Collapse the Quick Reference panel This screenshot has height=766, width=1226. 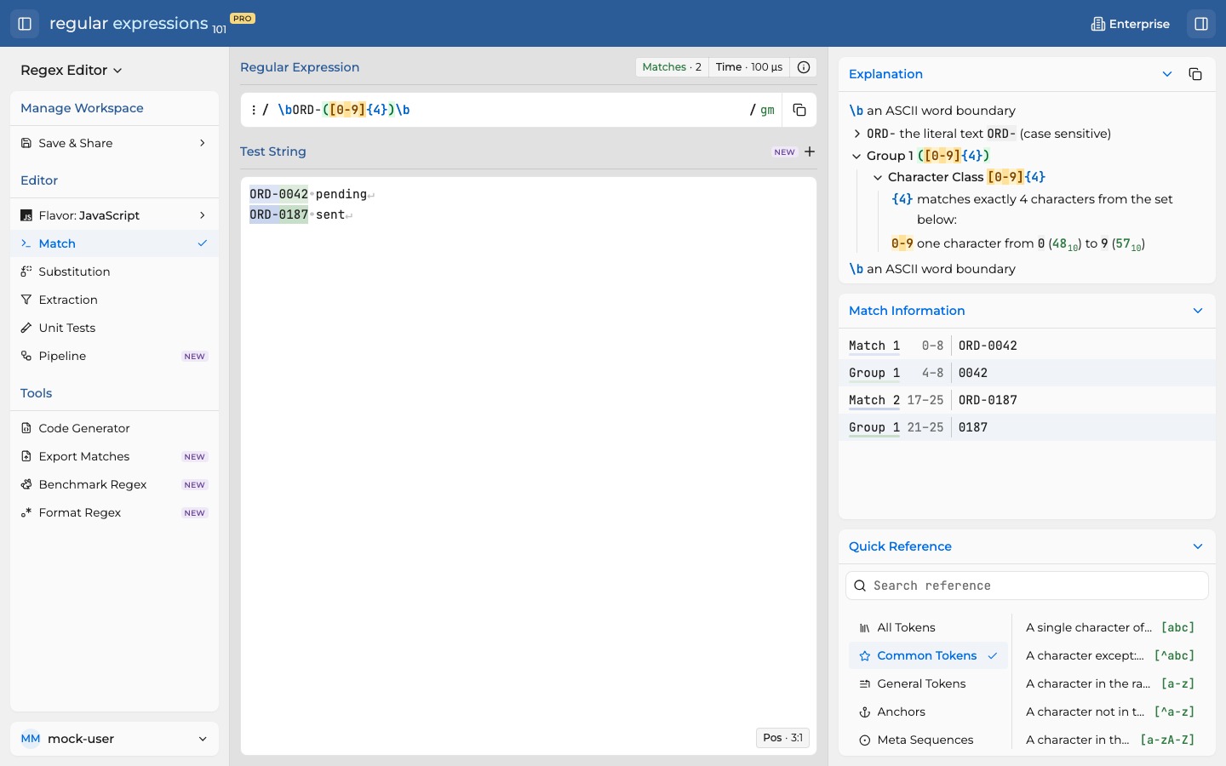click(x=1198, y=546)
